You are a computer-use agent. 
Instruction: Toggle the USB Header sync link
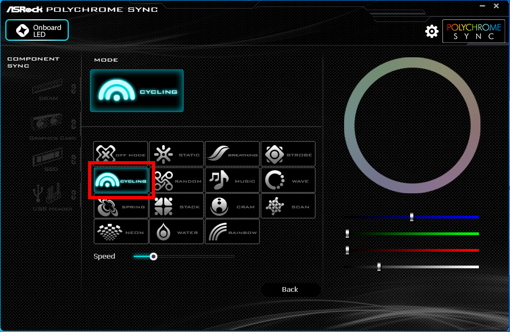tap(74, 195)
